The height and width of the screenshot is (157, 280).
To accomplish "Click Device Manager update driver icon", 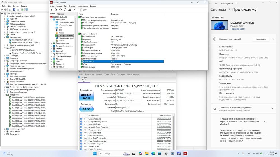I will 22,9.
